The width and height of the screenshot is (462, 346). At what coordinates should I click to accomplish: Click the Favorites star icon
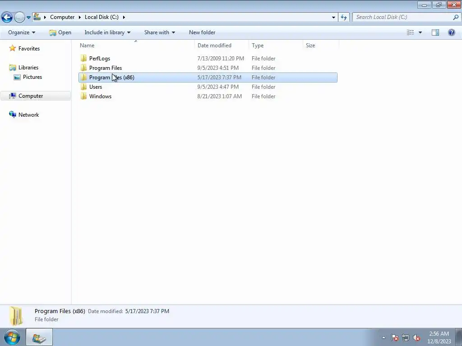point(12,48)
